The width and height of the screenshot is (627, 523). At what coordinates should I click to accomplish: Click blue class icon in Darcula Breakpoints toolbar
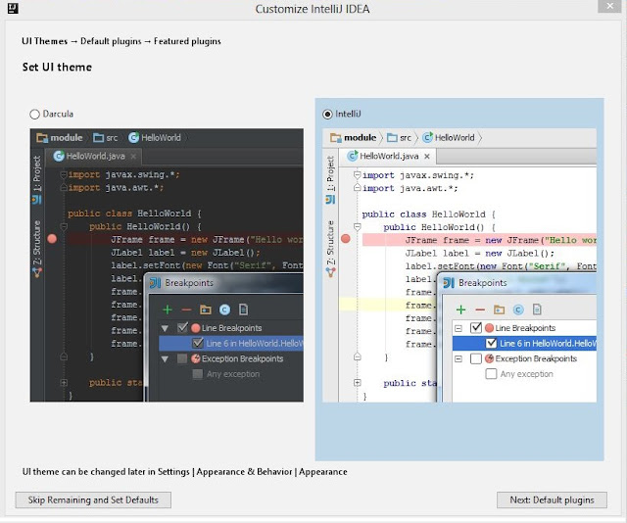pyautogui.click(x=224, y=309)
